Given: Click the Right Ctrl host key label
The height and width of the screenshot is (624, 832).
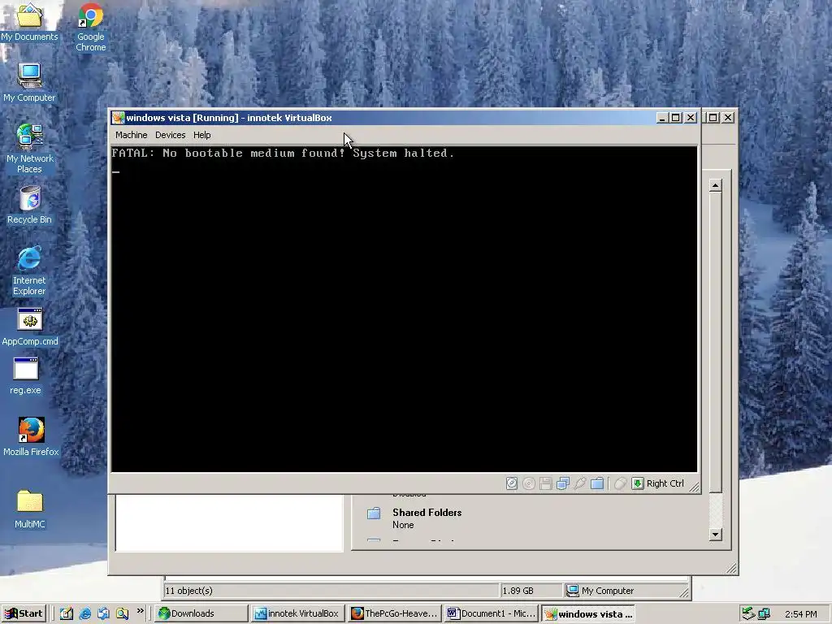Looking at the screenshot, I should pos(665,483).
